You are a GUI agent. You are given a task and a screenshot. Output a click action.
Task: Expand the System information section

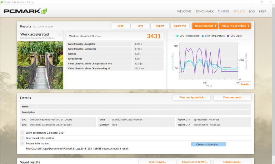(x=22, y=143)
